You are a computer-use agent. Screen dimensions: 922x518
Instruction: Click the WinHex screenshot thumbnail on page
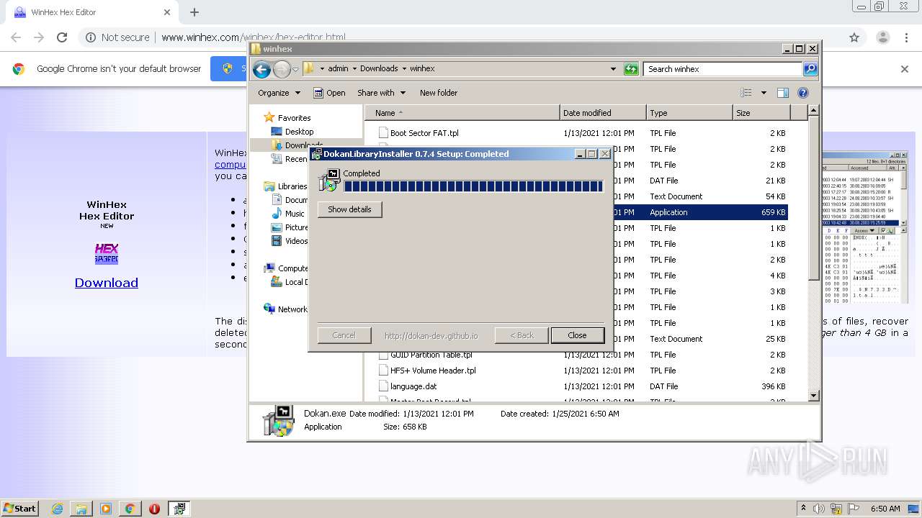coord(865,228)
